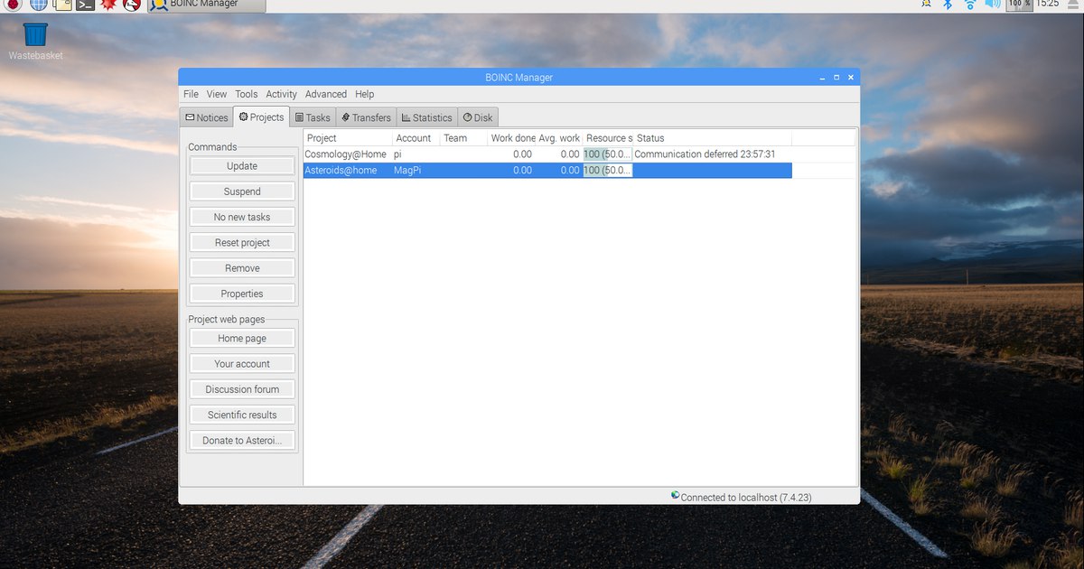Open the Activity menu
Viewport: 1084px width, 569px height.
(x=281, y=94)
